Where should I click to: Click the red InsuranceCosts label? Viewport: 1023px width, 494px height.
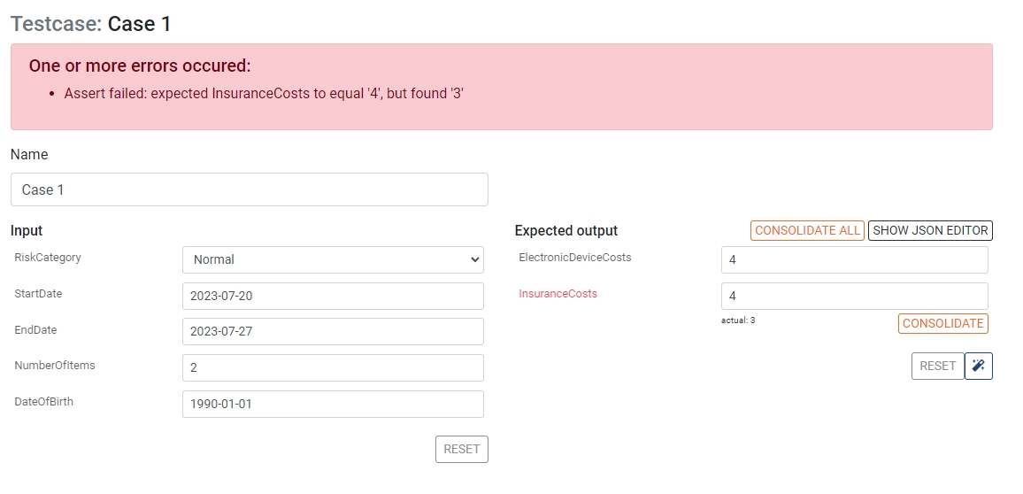558,294
